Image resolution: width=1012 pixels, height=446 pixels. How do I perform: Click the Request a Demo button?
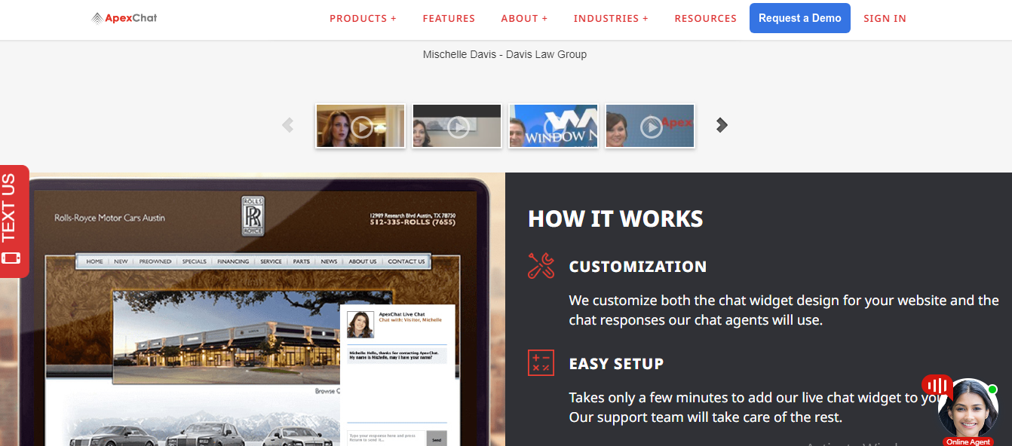[x=799, y=18]
